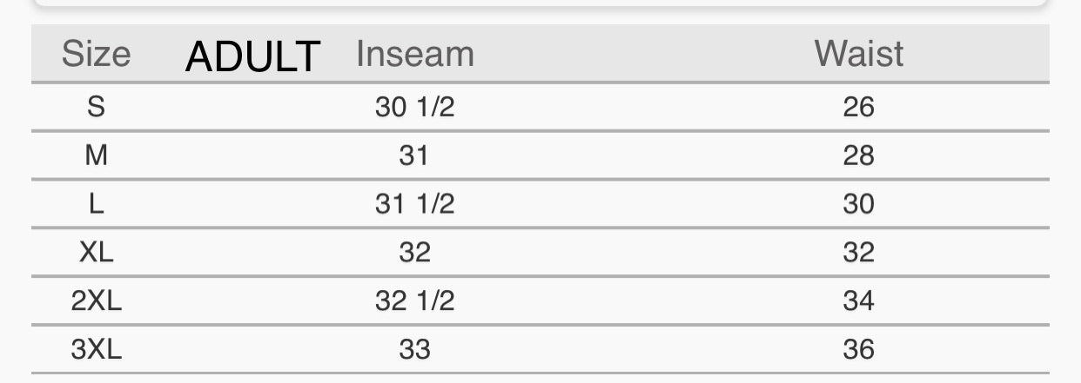Select the XL size row label
The image size is (1081, 383).
tap(96, 253)
